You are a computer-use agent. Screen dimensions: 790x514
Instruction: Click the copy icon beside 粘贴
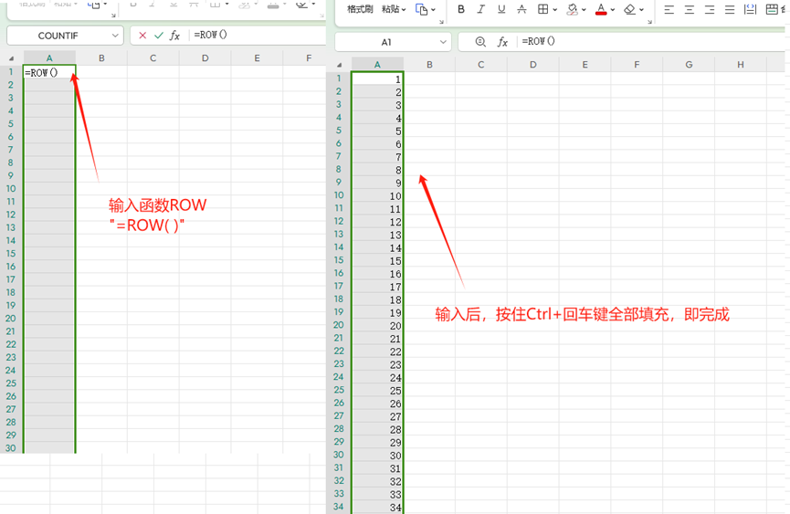pyautogui.click(x=421, y=9)
